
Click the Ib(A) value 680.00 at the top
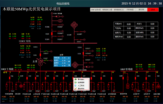40,20
